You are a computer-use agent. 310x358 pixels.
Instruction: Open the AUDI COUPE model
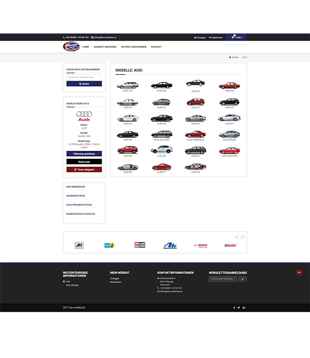(x=229, y=134)
